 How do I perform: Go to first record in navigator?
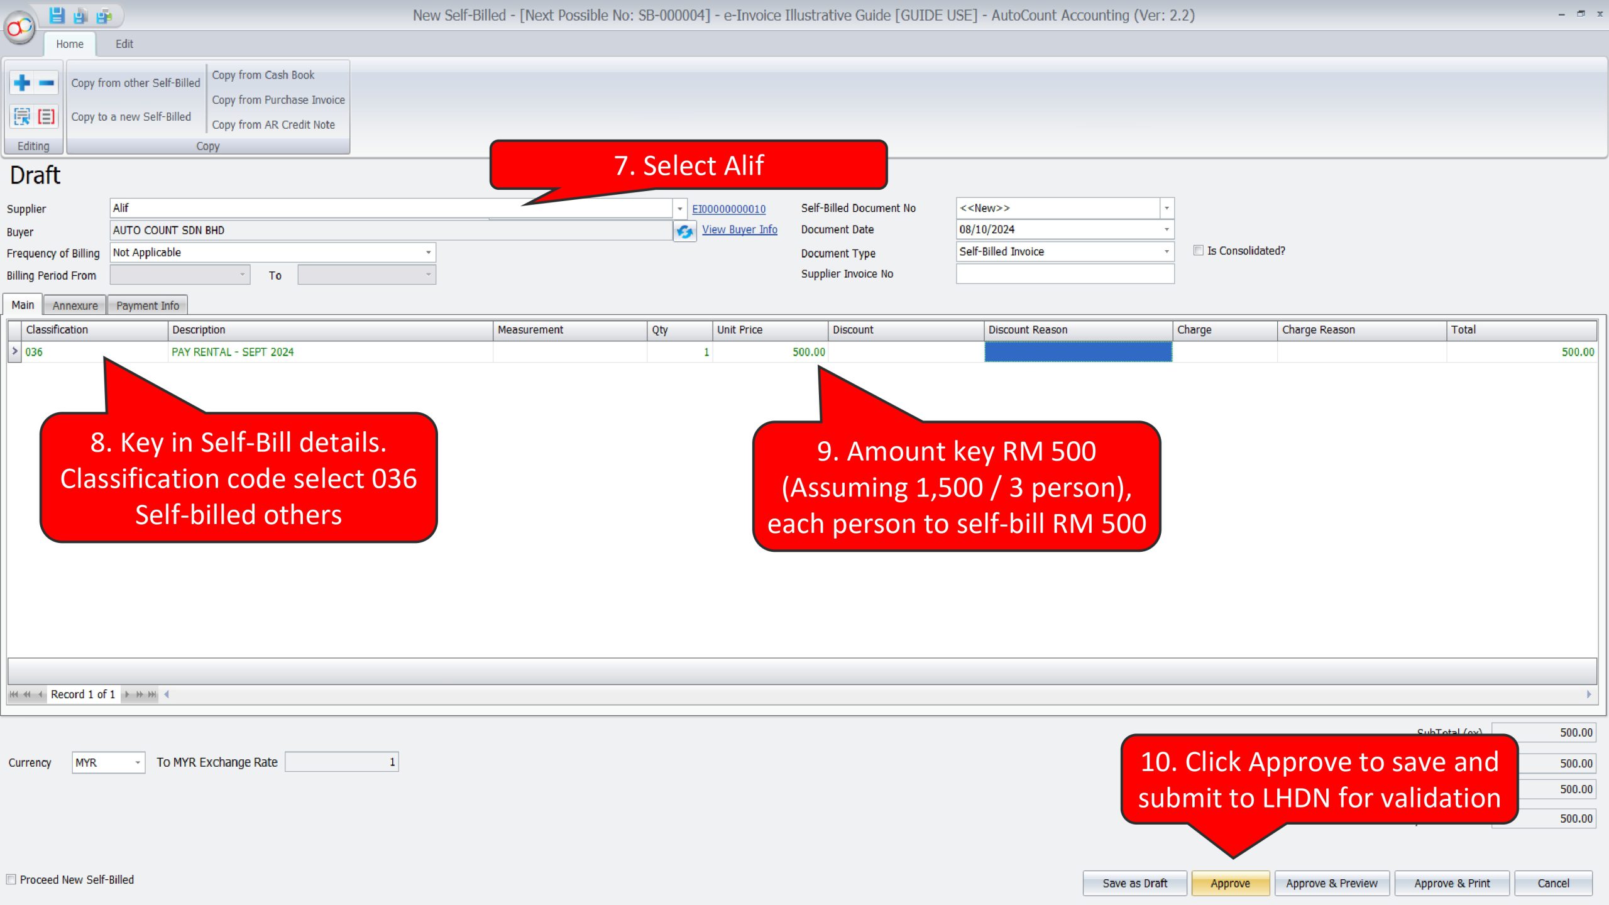tap(14, 694)
